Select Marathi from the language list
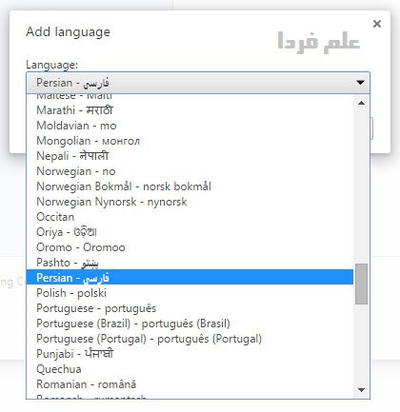The width and height of the screenshot is (400, 412). 190,110
